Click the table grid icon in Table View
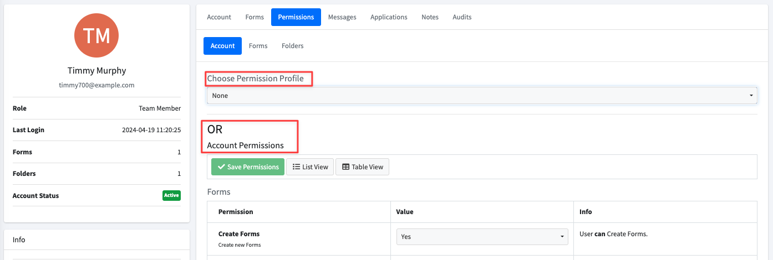The height and width of the screenshot is (260, 773). pyautogui.click(x=345, y=167)
